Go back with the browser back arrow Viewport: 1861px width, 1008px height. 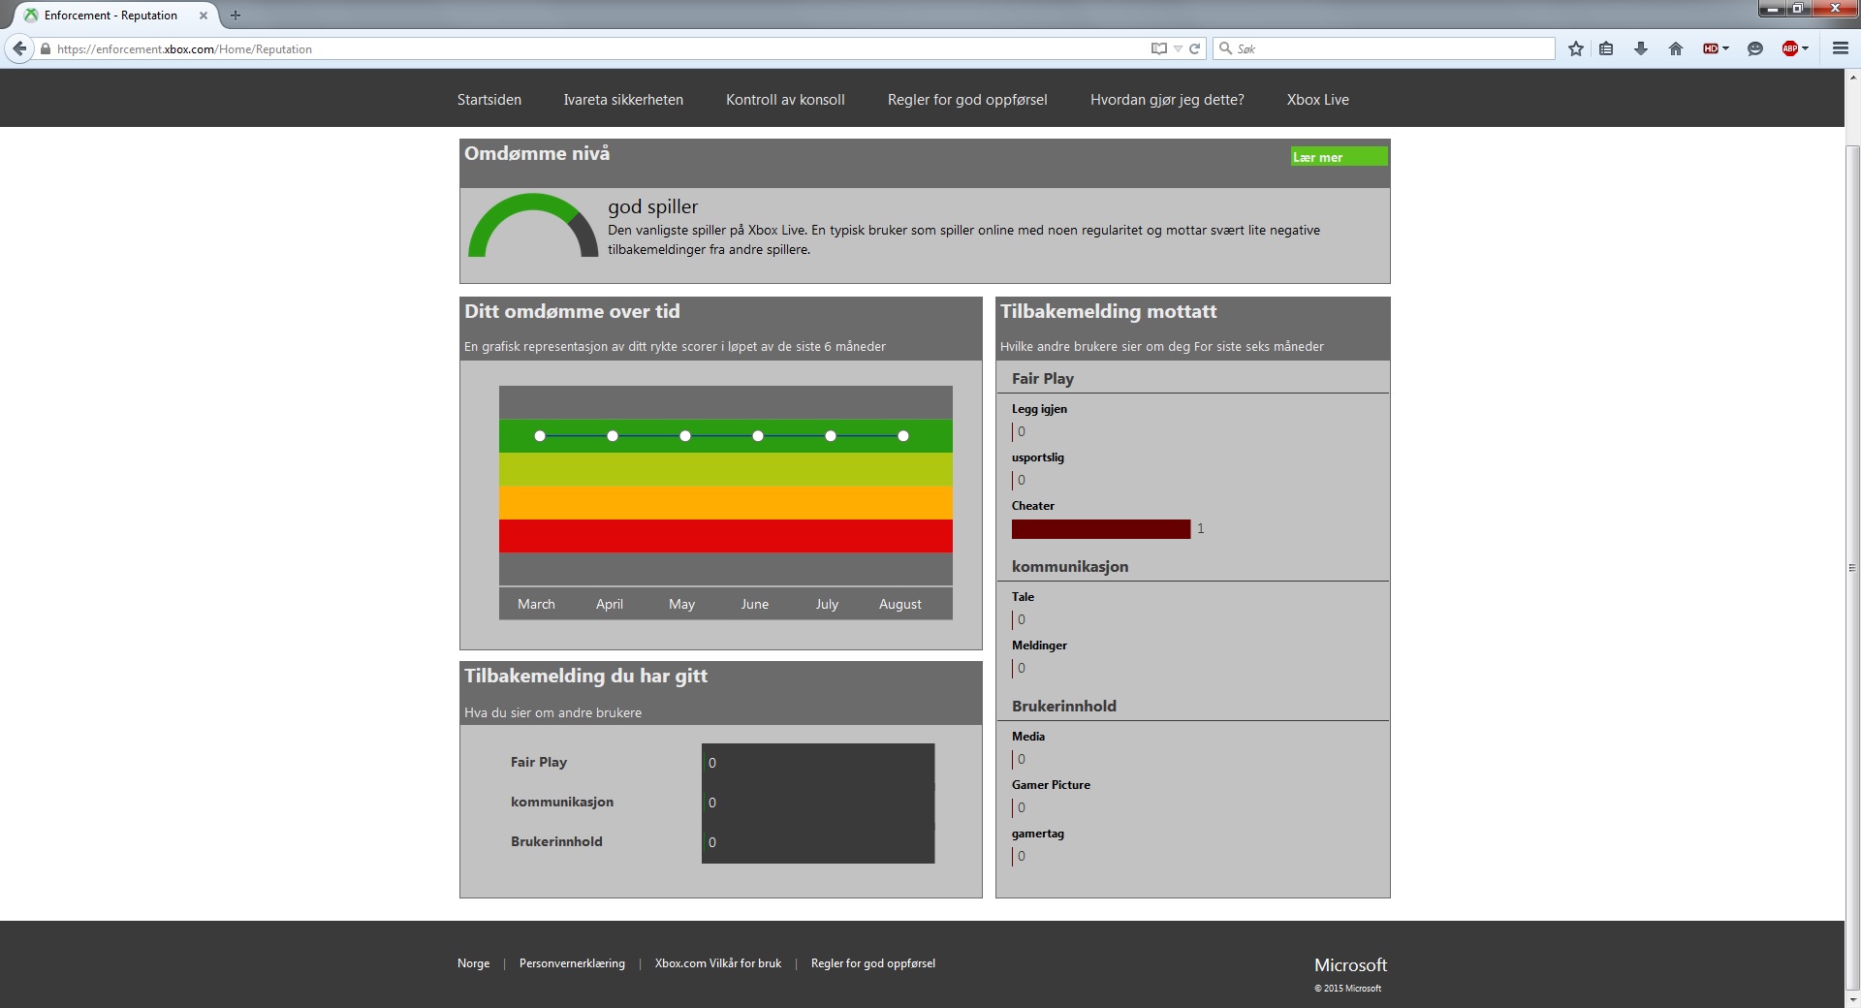click(x=19, y=48)
